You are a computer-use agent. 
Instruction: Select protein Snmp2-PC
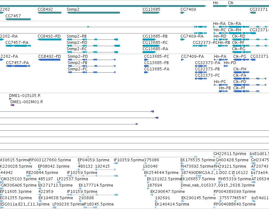77,69
